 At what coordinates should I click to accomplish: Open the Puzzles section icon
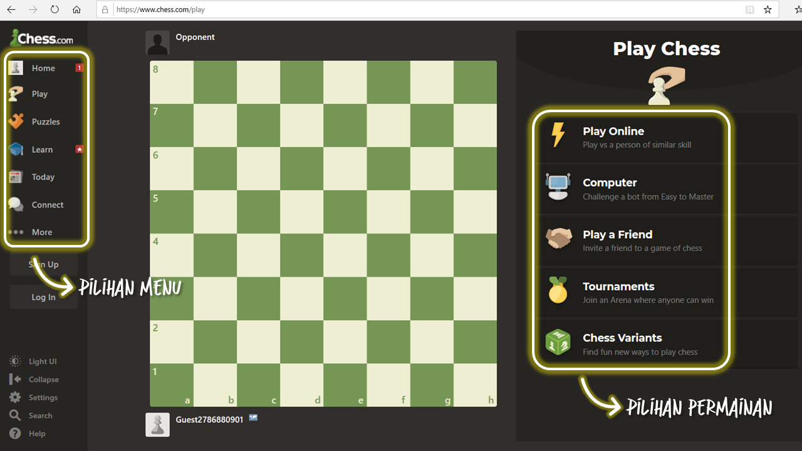coord(16,121)
